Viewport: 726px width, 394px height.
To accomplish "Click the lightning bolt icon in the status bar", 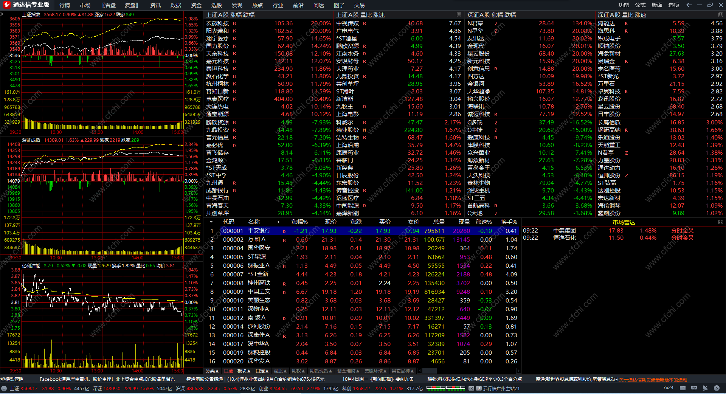I will click(717, 388).
